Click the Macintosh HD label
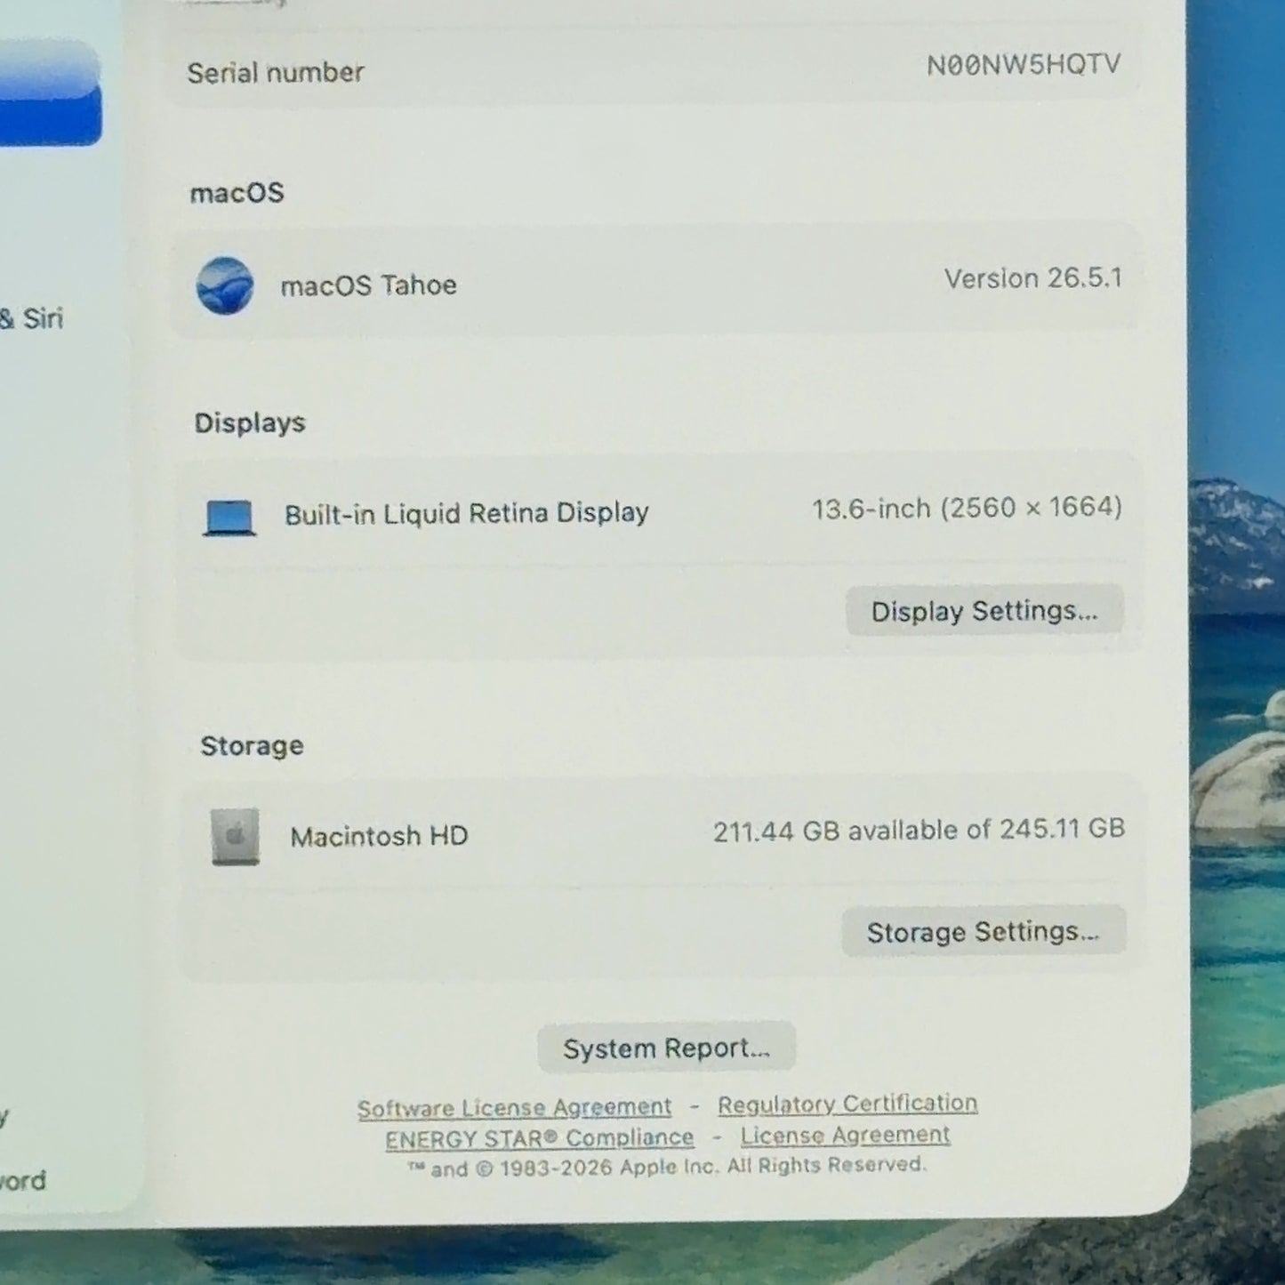Viewport: 1285px width, 1285px height. pos(379,836)
